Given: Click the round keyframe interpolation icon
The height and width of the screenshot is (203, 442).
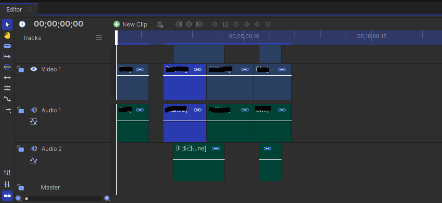Looking at the screenshot, I should click(268, 24).
